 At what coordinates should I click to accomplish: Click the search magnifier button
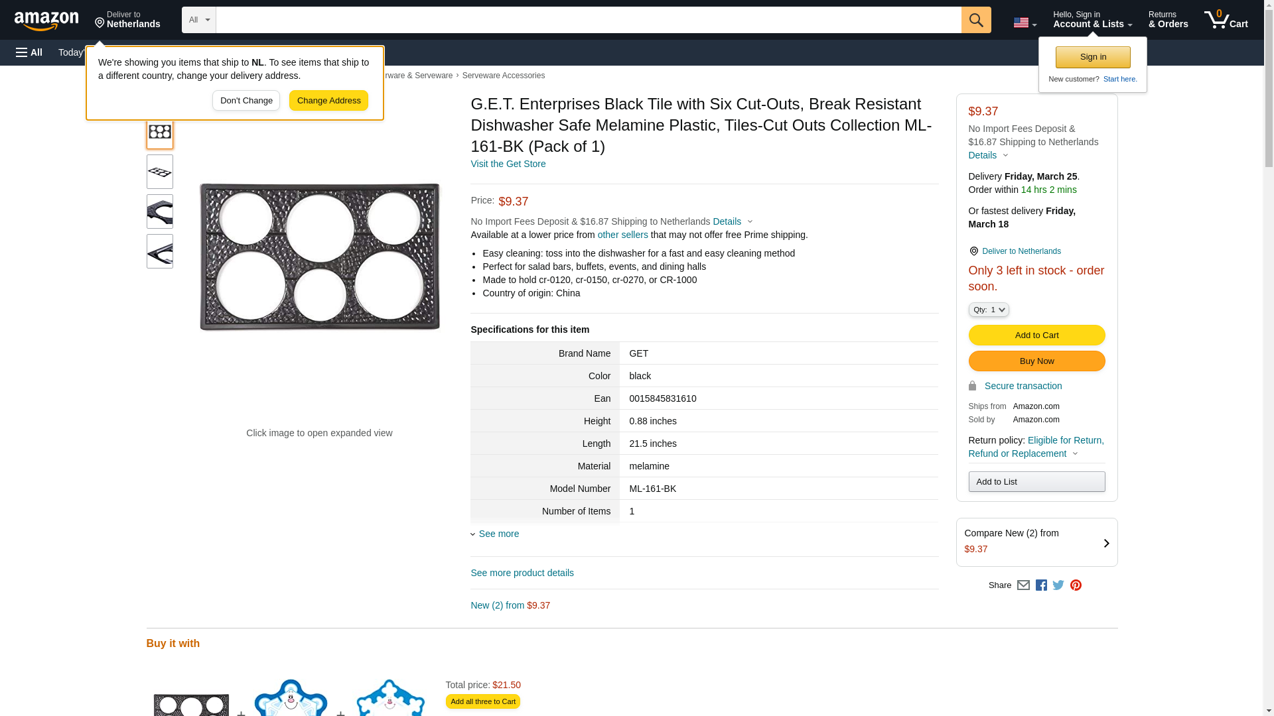[975, 20]
